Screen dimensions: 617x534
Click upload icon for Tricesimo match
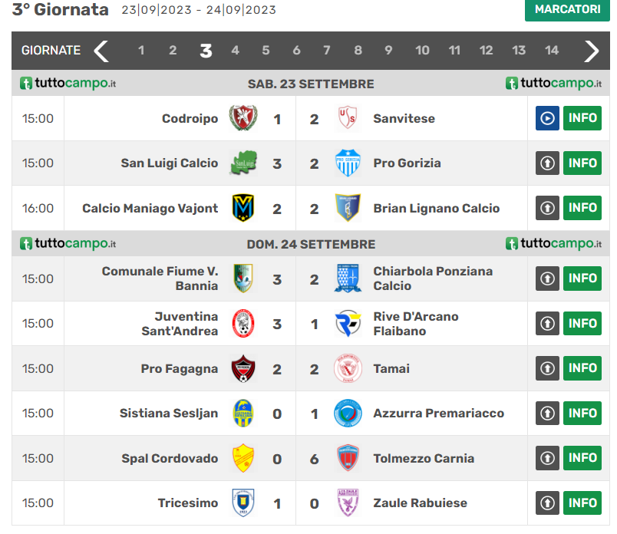click(x=547, y=503)
